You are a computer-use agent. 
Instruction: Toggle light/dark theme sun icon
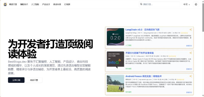(196, 4)
